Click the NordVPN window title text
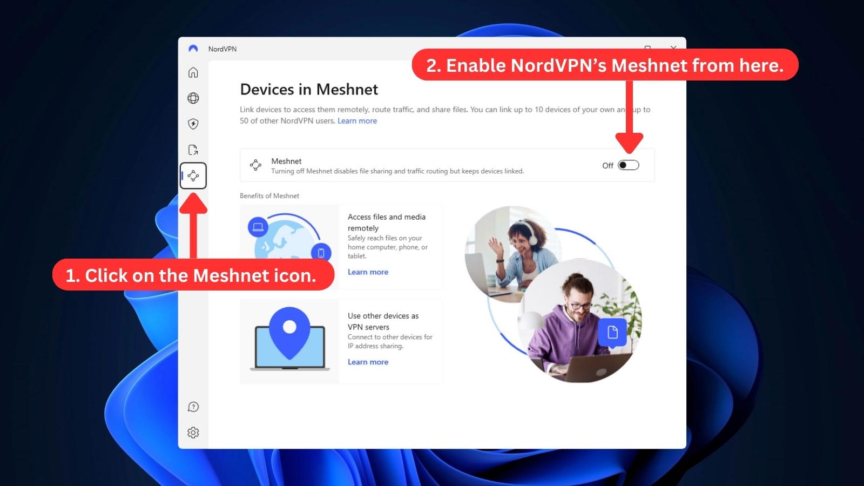 pos(222,49)
